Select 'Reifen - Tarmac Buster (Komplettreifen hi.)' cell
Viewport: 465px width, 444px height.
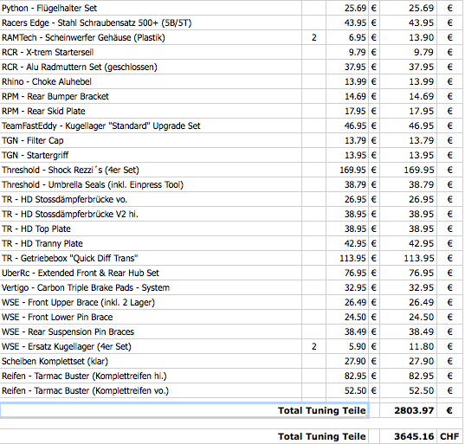click(151, 376)
